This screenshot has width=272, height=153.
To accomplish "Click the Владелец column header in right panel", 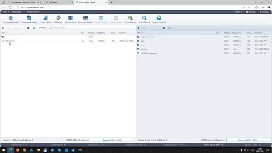I will click(237, 33).
